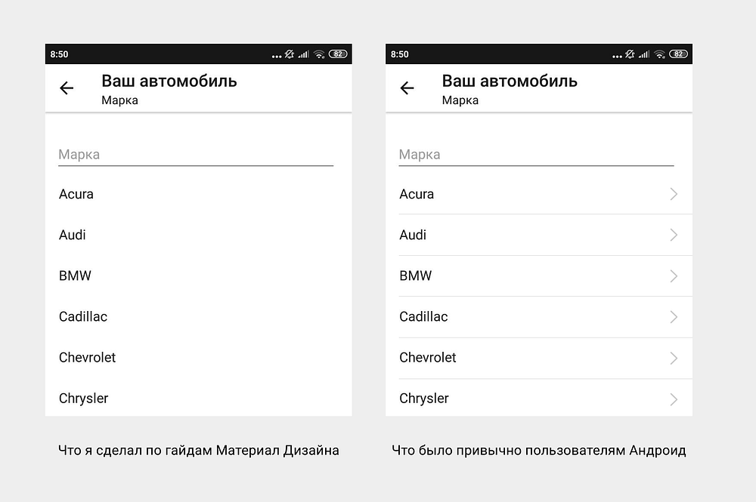Image resolution: width=756 pixels, height=502 pixels.
Task: Open chevron next to Acura
Action: click(674, 194)
